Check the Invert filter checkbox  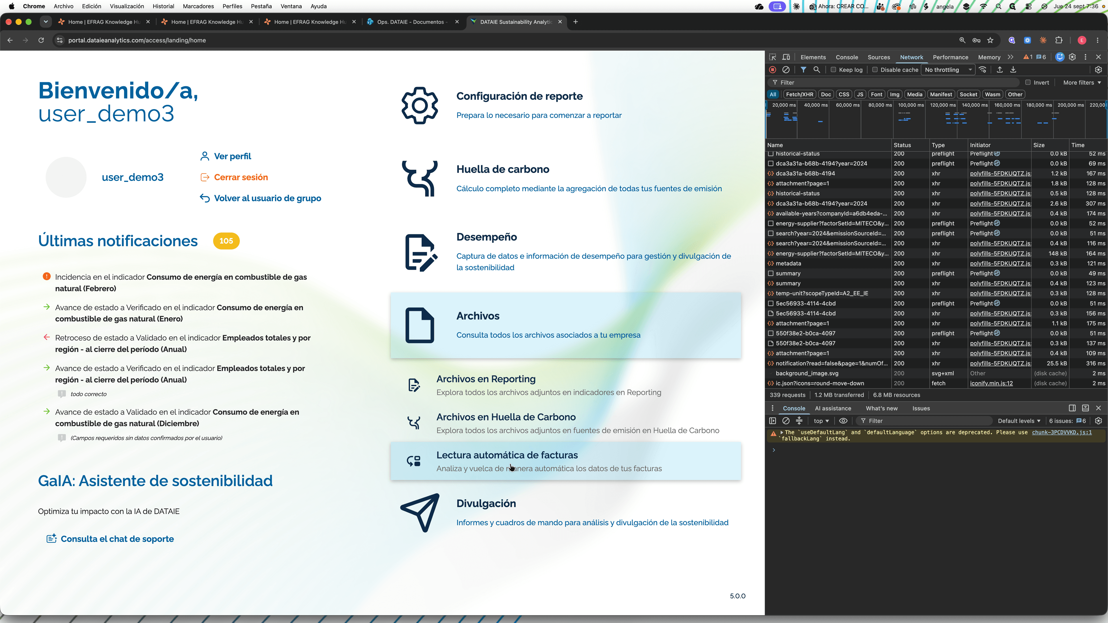pyautogui.click(x=1028, y=82)
